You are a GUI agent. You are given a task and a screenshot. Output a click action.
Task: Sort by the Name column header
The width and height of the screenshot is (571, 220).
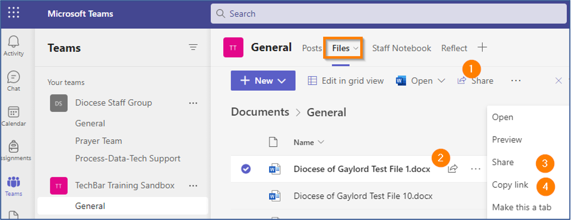tap(309, 142)
